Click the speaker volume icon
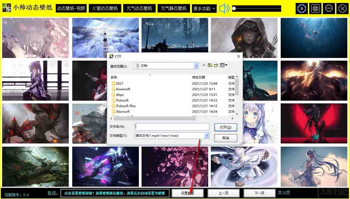 (x=224, y=9)
